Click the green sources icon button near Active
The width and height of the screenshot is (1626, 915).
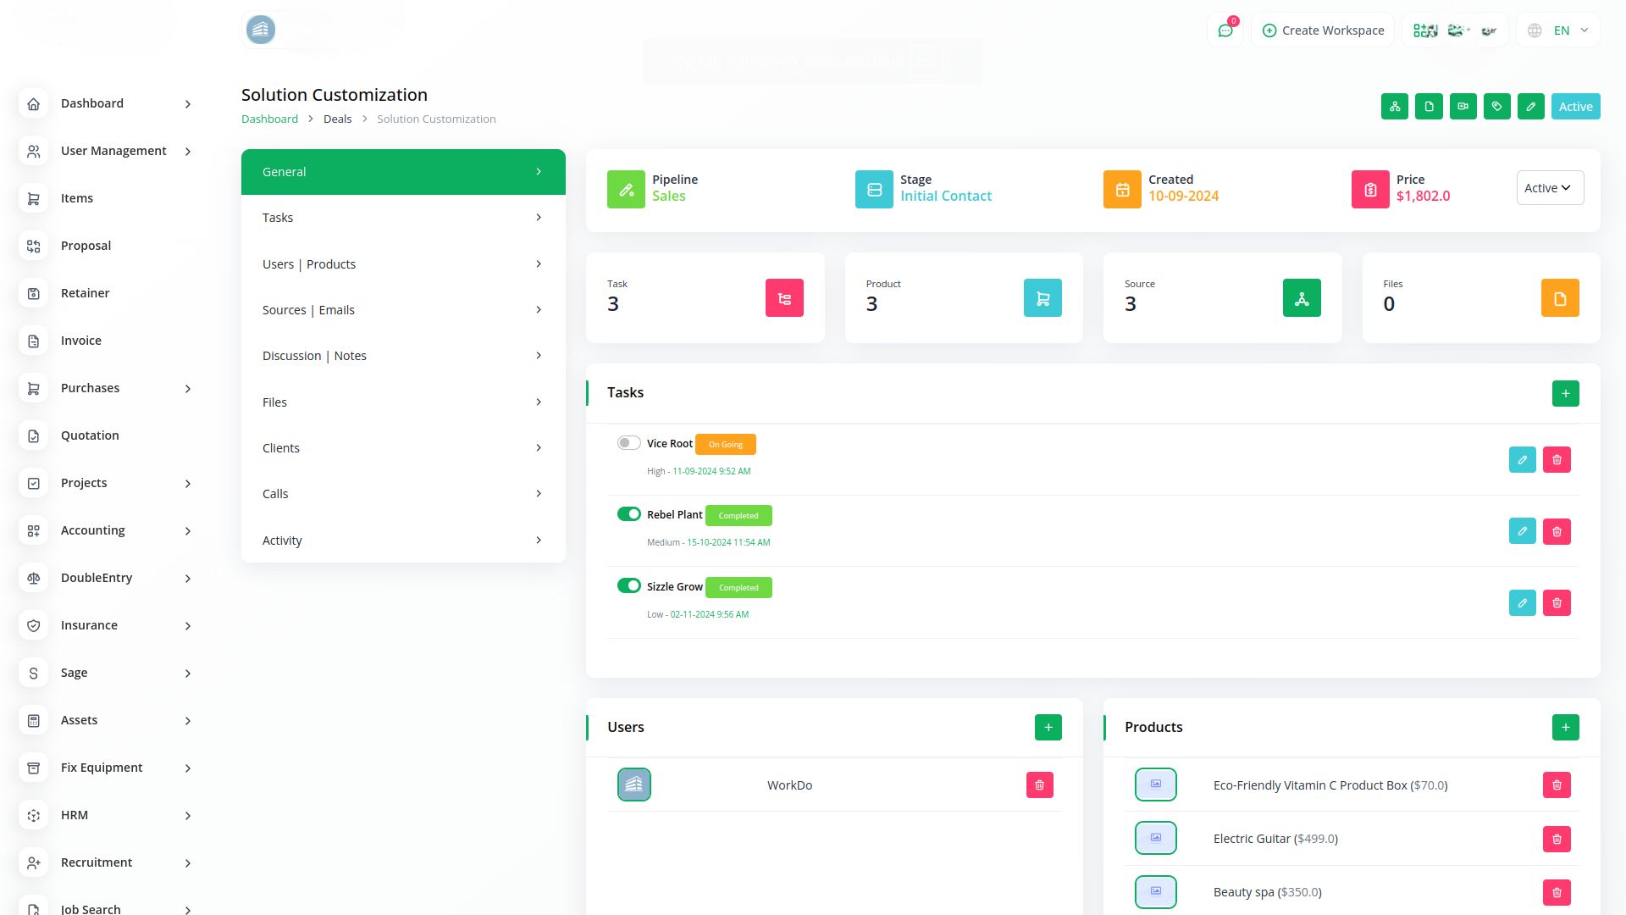(1394, 107)
